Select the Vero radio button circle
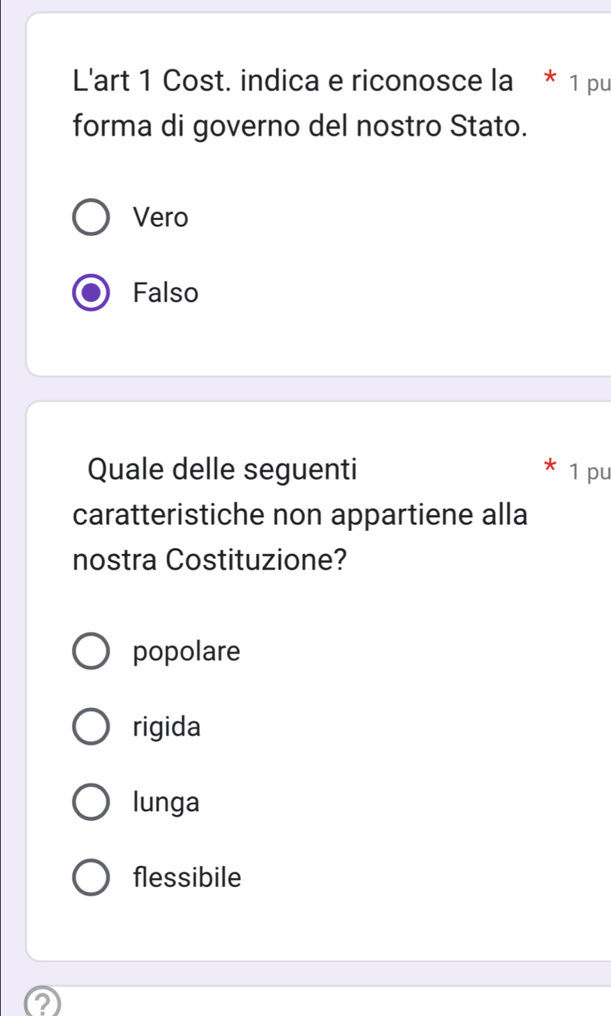Viewport: 611px width, 1016px height. 91,218
